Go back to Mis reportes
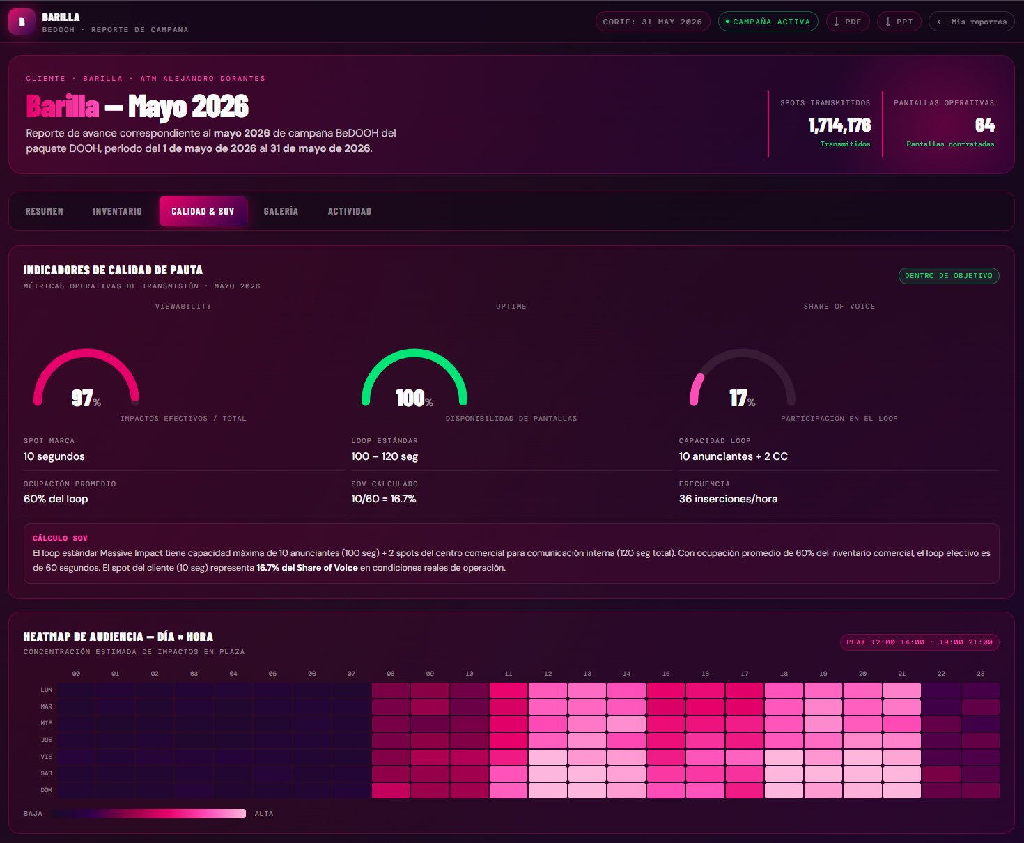 pos(972,22)
